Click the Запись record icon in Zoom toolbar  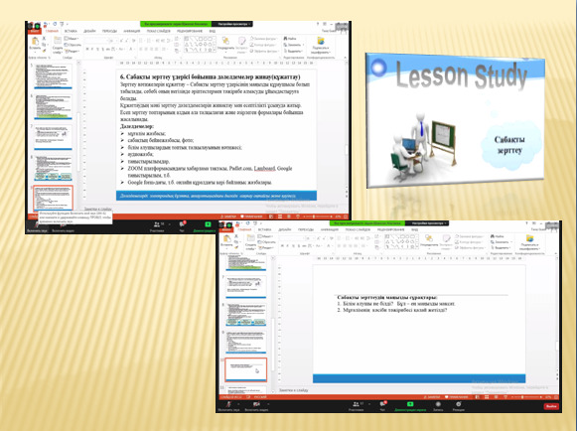point(438,404)
